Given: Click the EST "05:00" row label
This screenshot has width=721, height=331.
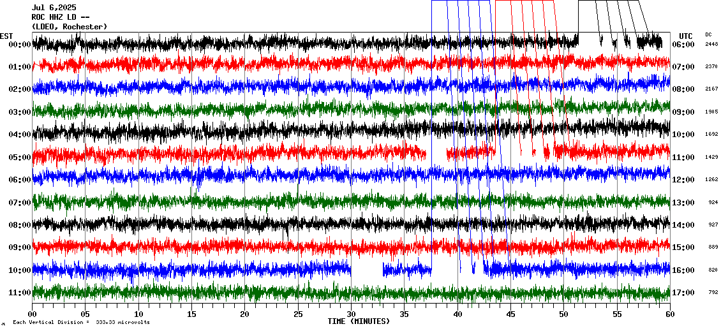Looking at the screenshot, I should point(19,158).
